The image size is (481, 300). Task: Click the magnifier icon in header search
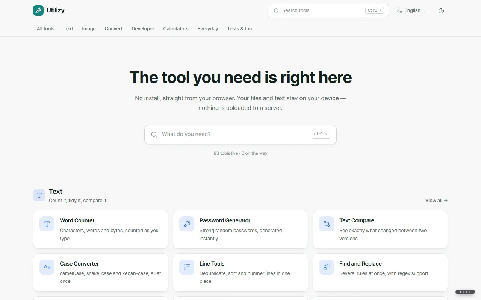pyautogui.click(x=277, y=10)
